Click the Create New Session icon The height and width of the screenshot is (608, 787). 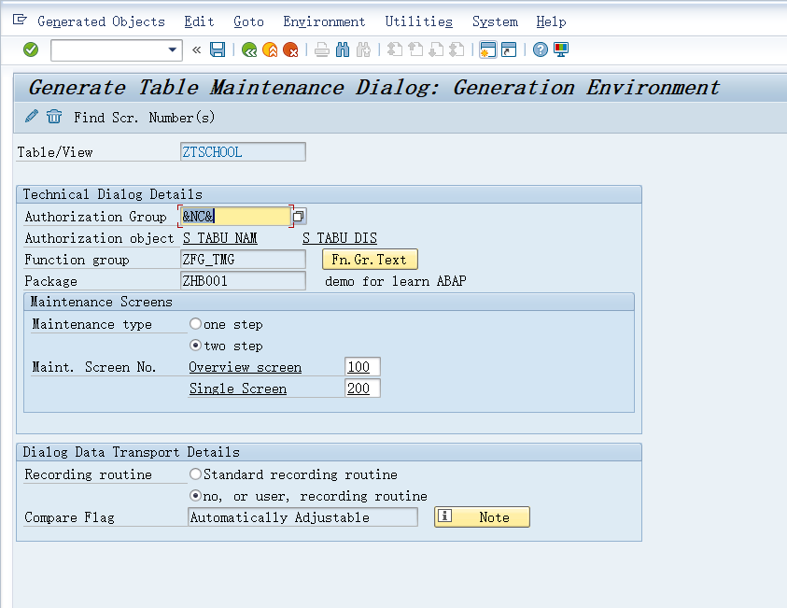(x=488, y=49)
